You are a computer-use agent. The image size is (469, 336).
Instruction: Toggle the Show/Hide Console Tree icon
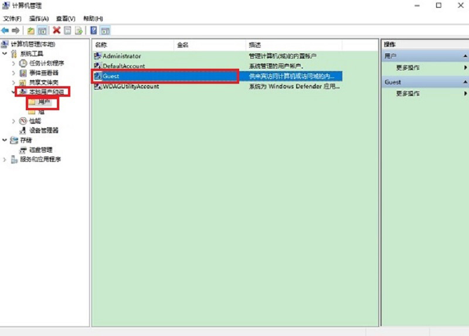42,30
